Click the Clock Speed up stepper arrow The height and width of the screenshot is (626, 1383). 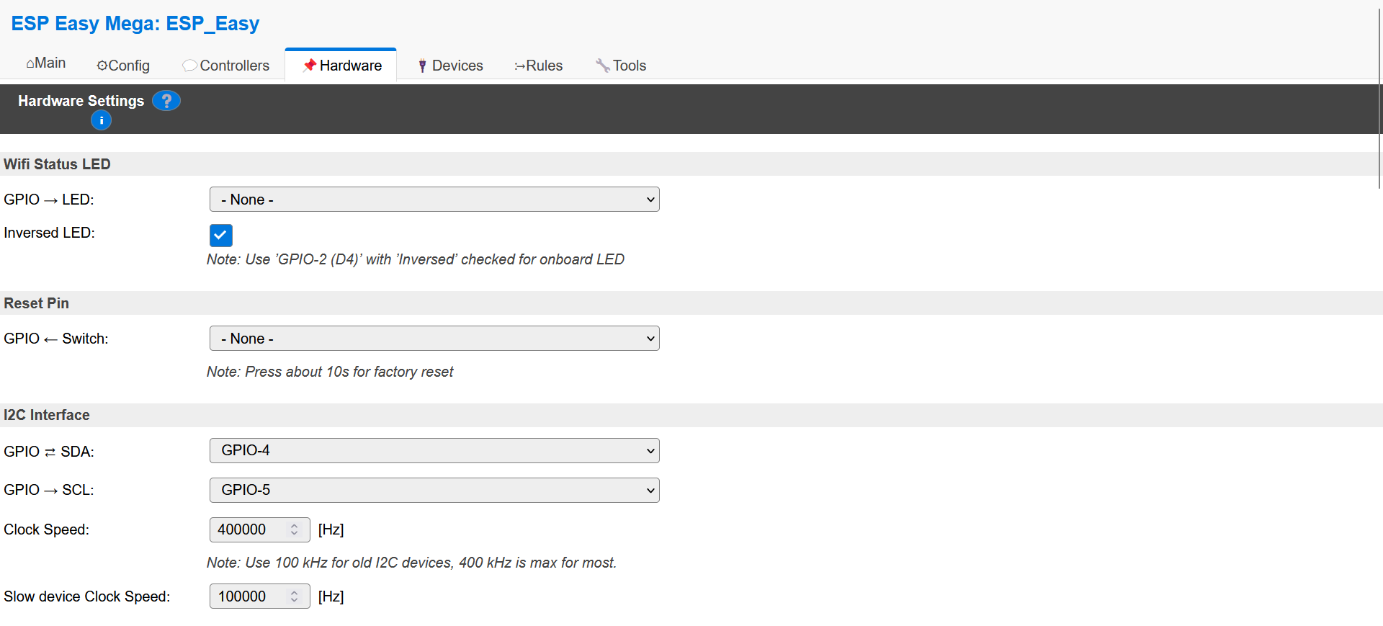point(294,525)
